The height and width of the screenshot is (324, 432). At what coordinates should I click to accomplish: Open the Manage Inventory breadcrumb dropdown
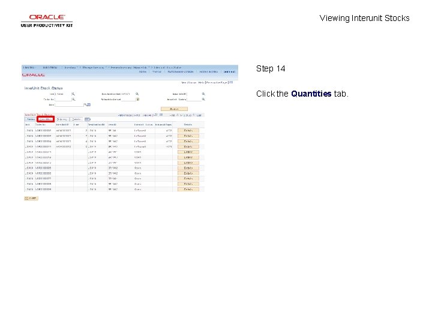pos(93,67)
